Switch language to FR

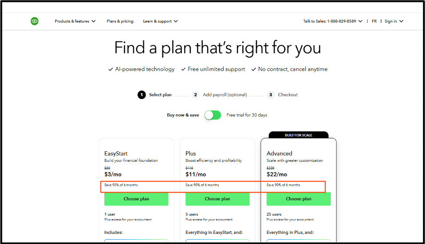[x=375, y=21]
